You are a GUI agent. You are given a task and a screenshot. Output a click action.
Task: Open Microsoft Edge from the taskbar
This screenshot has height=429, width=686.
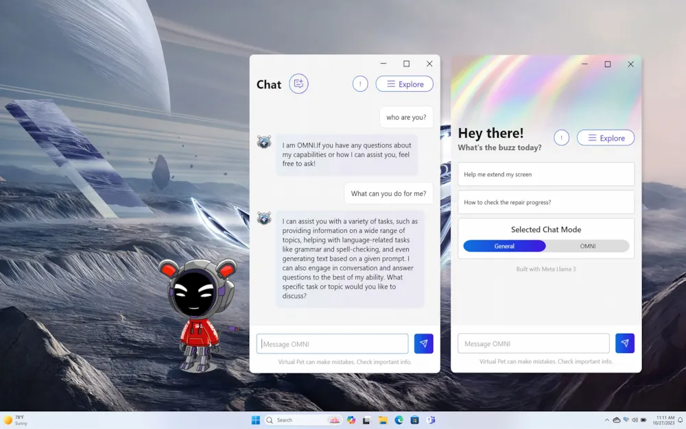(x=399, y=420)
